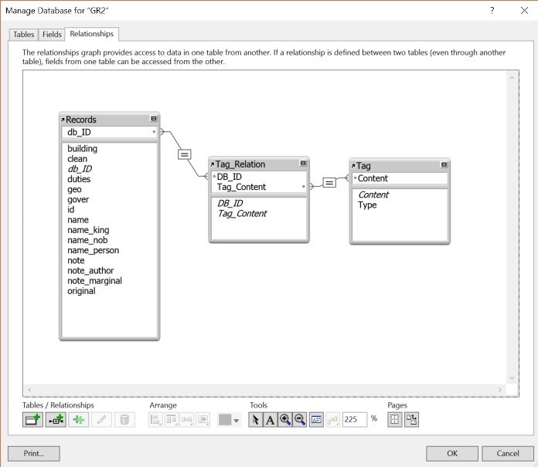The width and height of the screenshot is (538, 467).
Task: Click the Resize objects arrange icon
Action: click(x=203, y=419)
